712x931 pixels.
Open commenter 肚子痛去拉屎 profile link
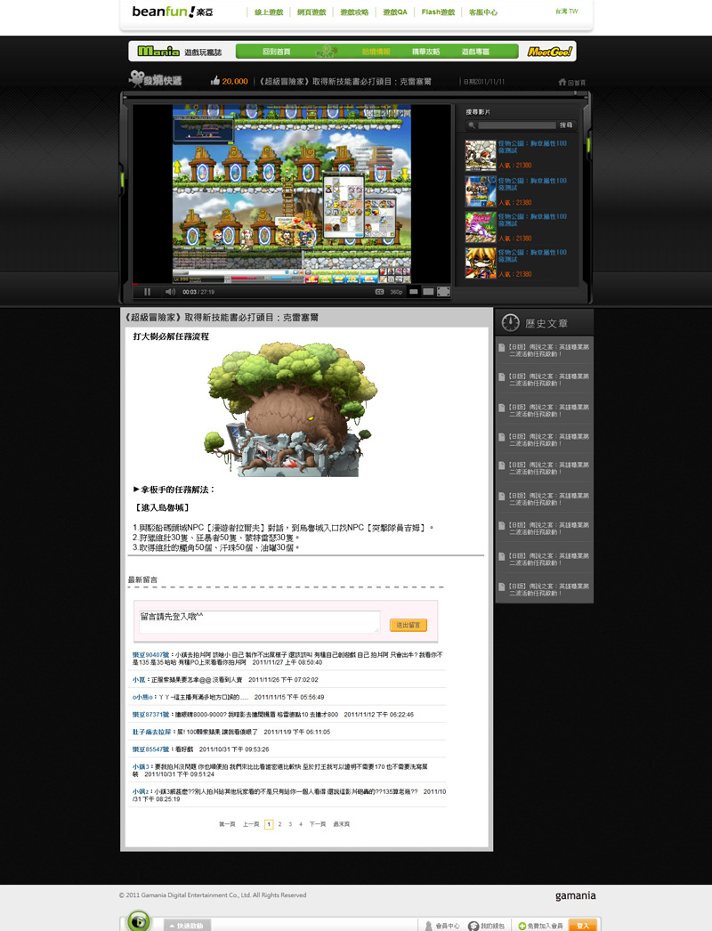pos(151,732)
